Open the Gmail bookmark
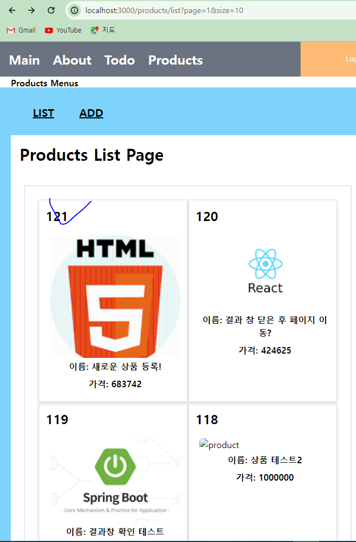 21,30
